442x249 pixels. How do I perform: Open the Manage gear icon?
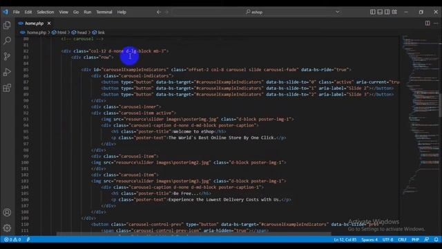(7, 228)
